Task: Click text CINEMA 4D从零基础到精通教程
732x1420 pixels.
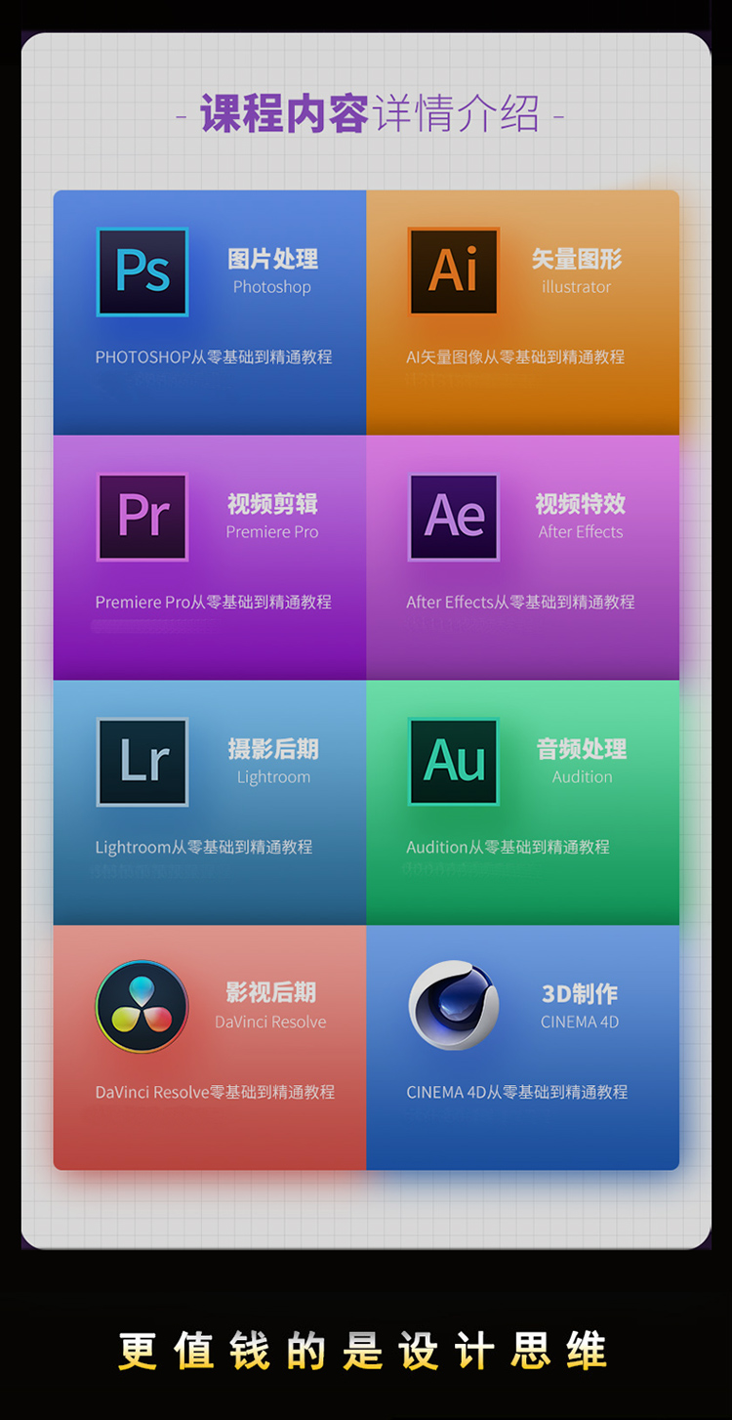Action: click(x=517, y=1093)
